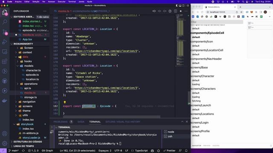The width and height of the screenshot is (273, 153).
Task: Switch to GitLens Visual File History tab
Action: pos(123,122)
